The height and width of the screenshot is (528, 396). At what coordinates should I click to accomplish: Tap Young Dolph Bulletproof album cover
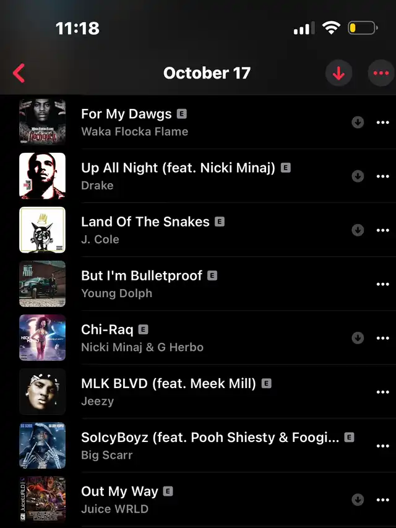[43, 284]
